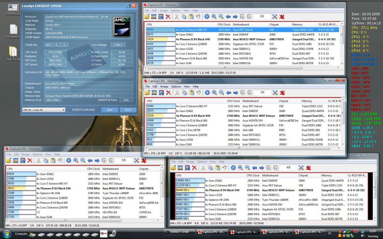The height and width of the screenshot is (239, 383).
Task: Switch to EVEREST CPUID taskbar button
Action: tap(180, 232)
